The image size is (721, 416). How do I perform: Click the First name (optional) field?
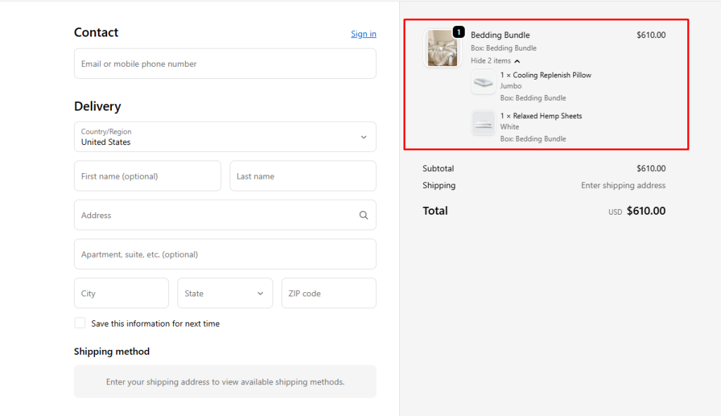(x=147, y=176)
